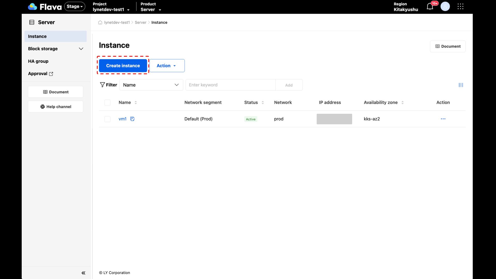Go to Server breadcrumb
Screen dimensions: 496x279
141,22
